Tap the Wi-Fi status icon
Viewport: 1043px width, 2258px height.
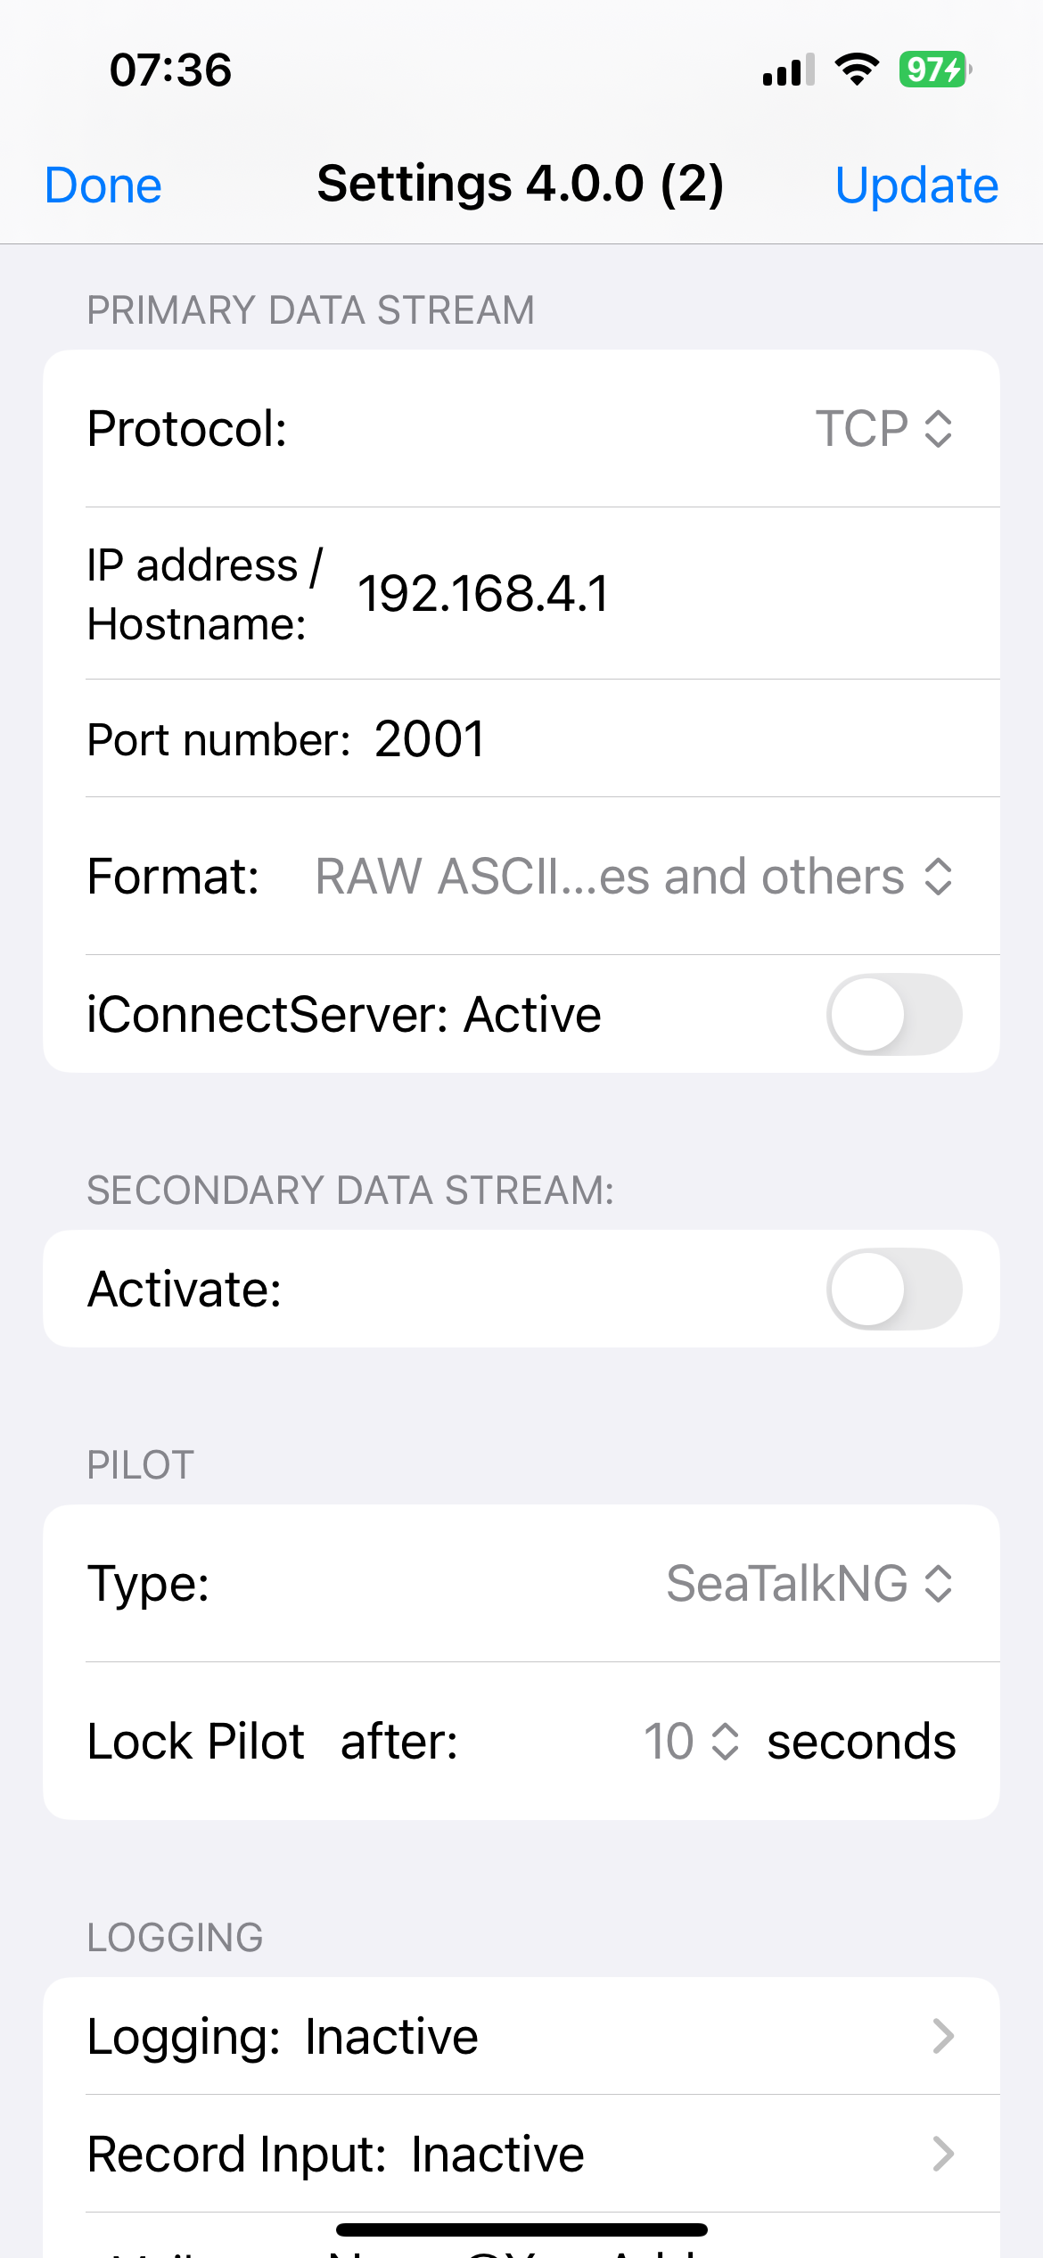click(x=857, y=70)
